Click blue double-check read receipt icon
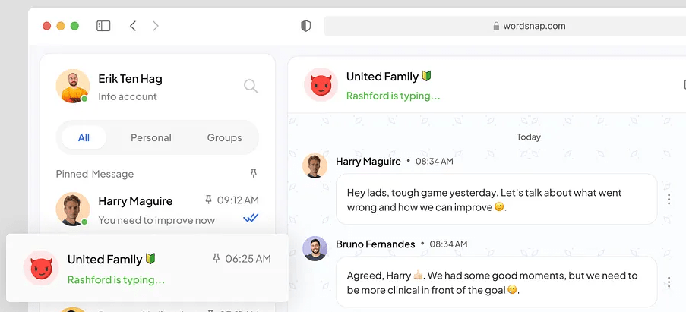Image resolution: width=686 pixels, height=312 pixels. point(250,219)
